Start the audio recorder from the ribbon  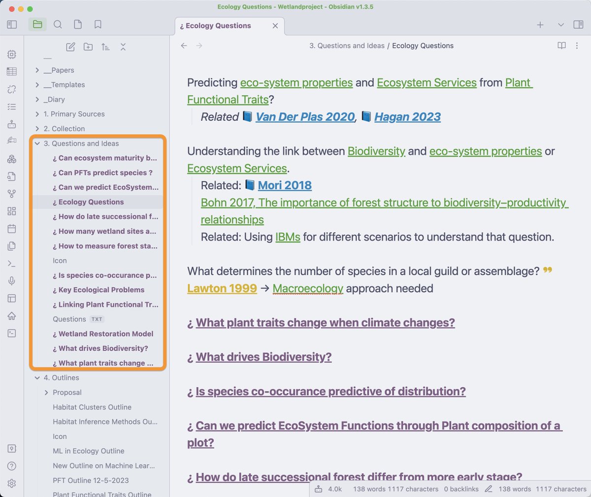[11, 281]
